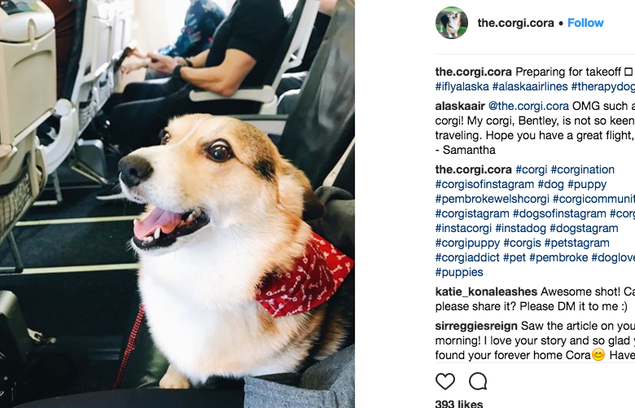Open the #corgination hashtag
635x408 pixels.
[582, 169]
